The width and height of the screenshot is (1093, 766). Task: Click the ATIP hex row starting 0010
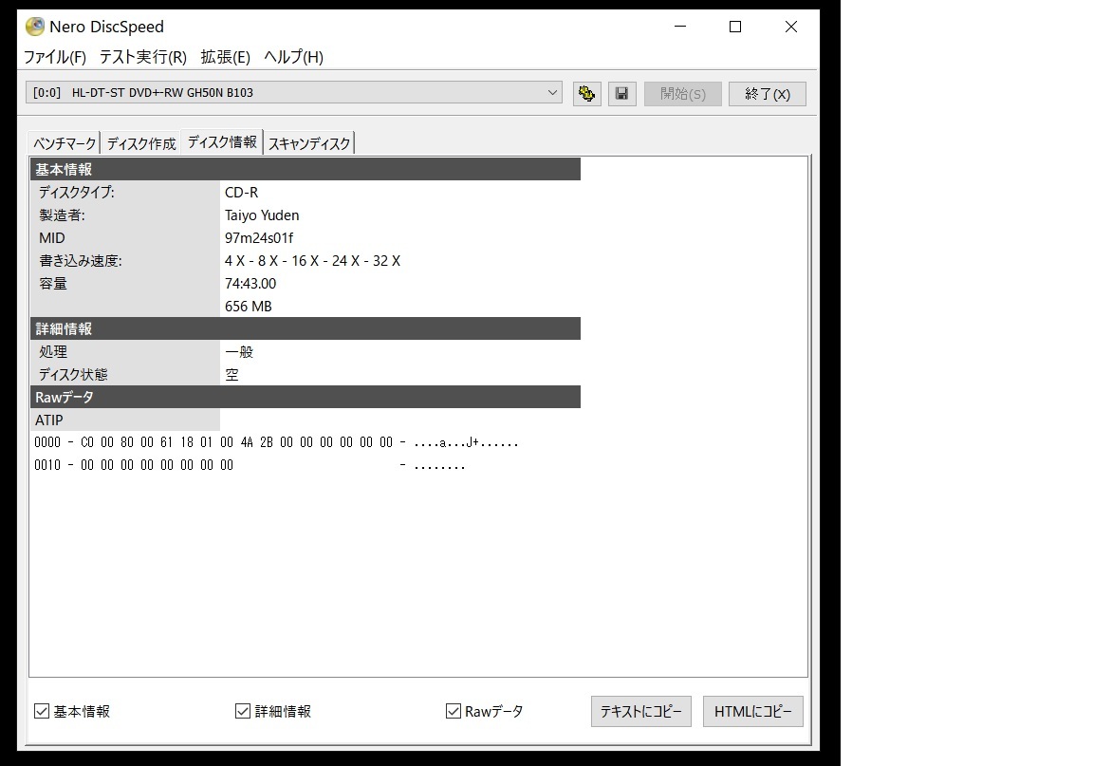(250, 464)
